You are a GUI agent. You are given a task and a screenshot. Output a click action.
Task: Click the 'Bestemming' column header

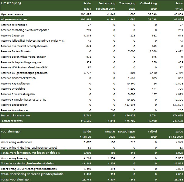pyautogui.click(x=107, y=3)
